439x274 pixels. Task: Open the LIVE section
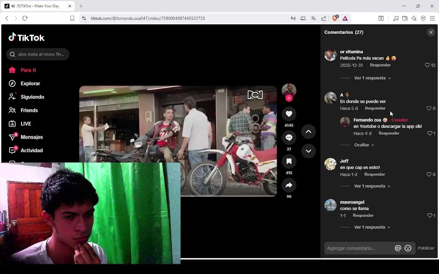[x=20, y=124]
